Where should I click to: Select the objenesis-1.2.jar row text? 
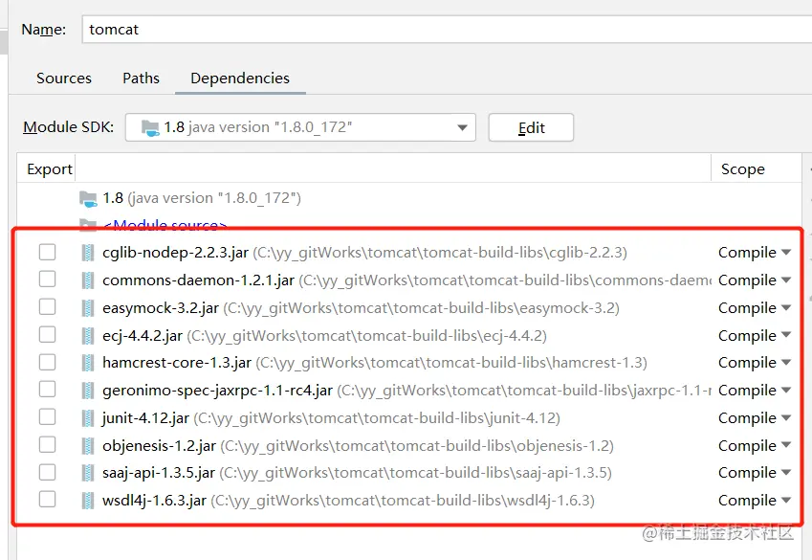coord(358,445)
